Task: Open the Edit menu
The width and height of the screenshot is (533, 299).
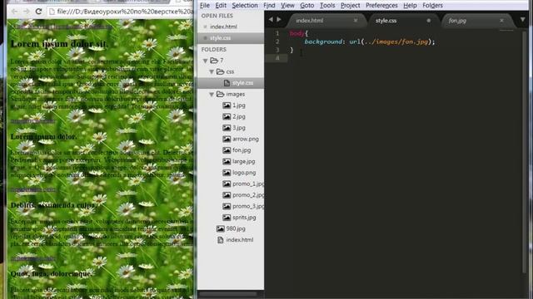Action: [221, 6]
